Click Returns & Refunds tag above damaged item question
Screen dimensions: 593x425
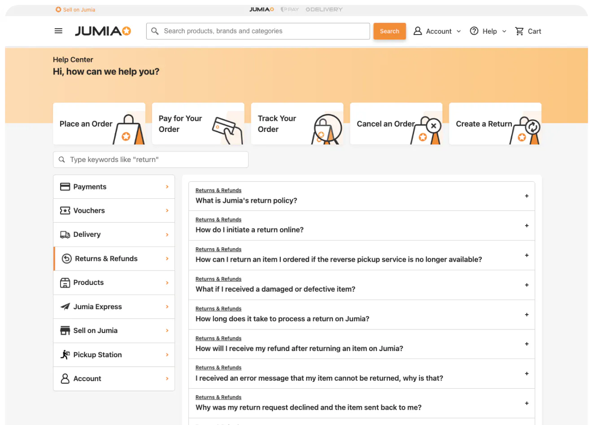pos(218,279)
